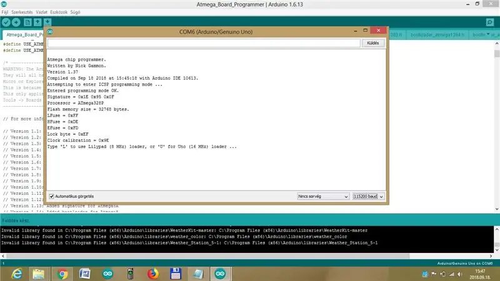500x281 pixels.
Task: Click the 'Processor = ATmega328P' line
Action: pos(76,103)
